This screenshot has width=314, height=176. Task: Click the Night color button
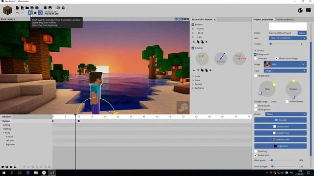pyautogui.click(x=280, y=146)
